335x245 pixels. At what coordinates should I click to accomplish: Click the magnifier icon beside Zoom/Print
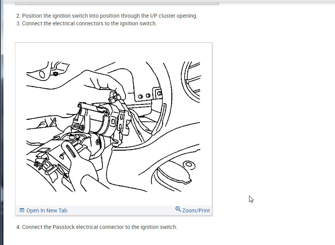click(x=178, y=209)
